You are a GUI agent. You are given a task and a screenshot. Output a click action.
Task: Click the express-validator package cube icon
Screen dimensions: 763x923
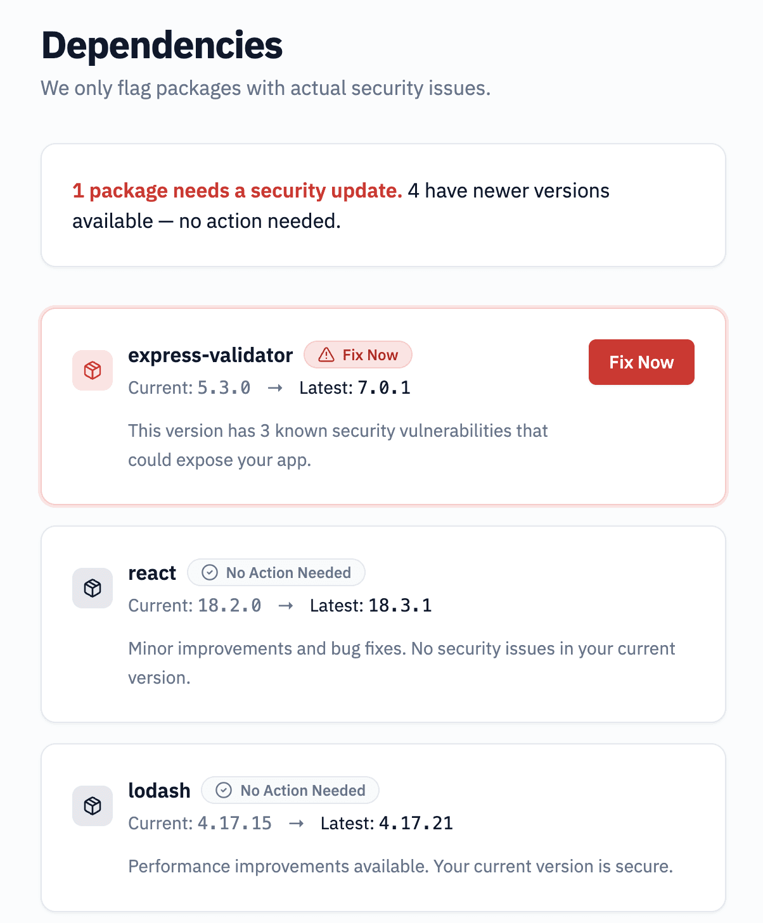pyautogui.click(x=93, y=372)
